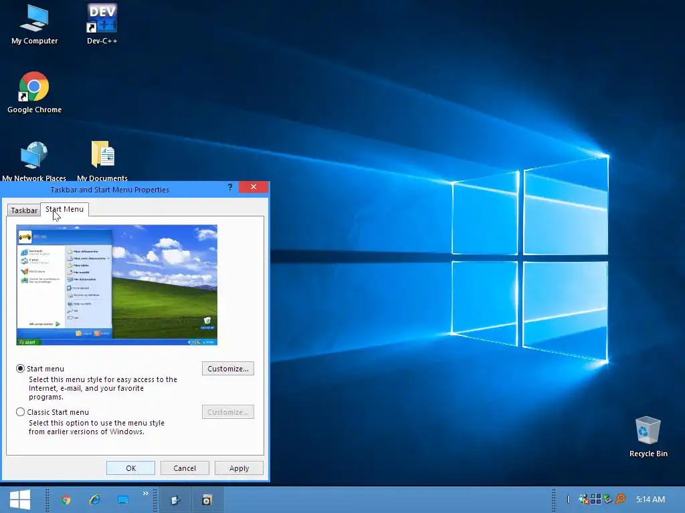Close the Taskbar and Start Menu Properties dialog
The image size is (685, 513).
[x=254, y=187]
